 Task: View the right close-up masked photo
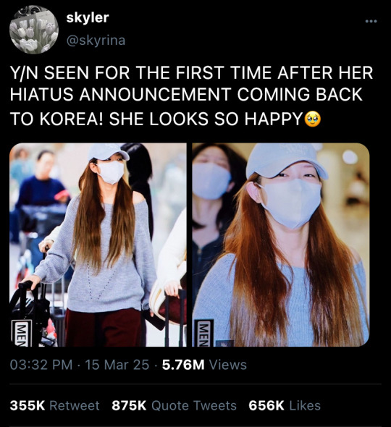pyautogui.click(x=281, y=245)
